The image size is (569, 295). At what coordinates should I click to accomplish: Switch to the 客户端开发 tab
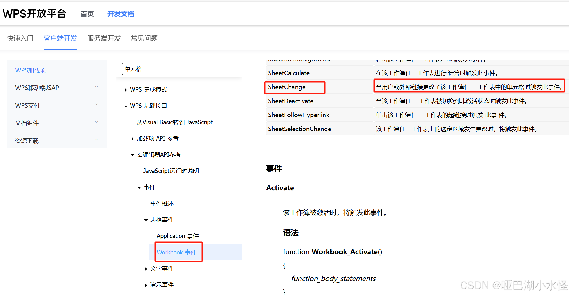pyautogui.click(x=60, y=38)
